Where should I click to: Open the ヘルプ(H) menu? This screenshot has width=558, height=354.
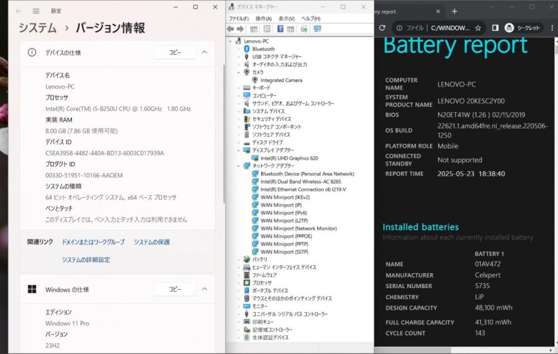[311, 18]
